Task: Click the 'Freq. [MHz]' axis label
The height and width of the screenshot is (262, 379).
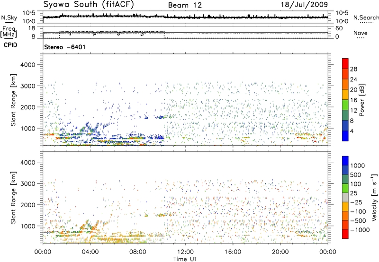Action: tap(9, 32)
